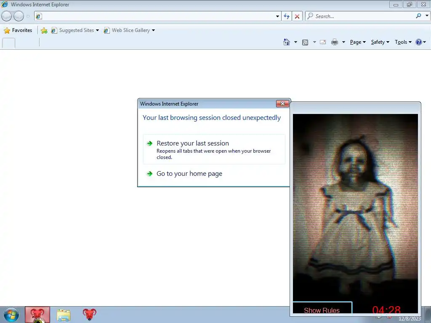Click the Internet Explorer logo in title bar
The image size is (431, 323).
(5, 4)
